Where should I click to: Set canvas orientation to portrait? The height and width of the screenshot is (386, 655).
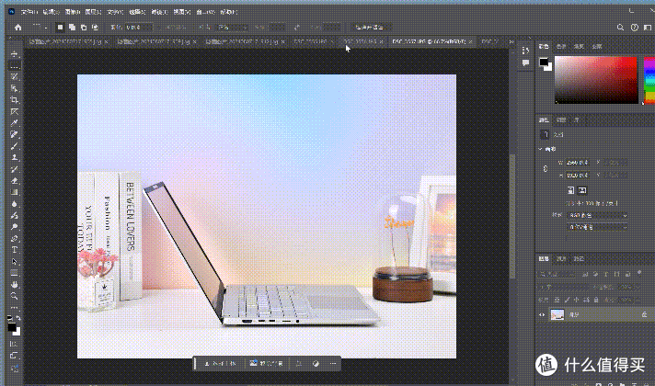pyautogui.click(x=570, y=190)
